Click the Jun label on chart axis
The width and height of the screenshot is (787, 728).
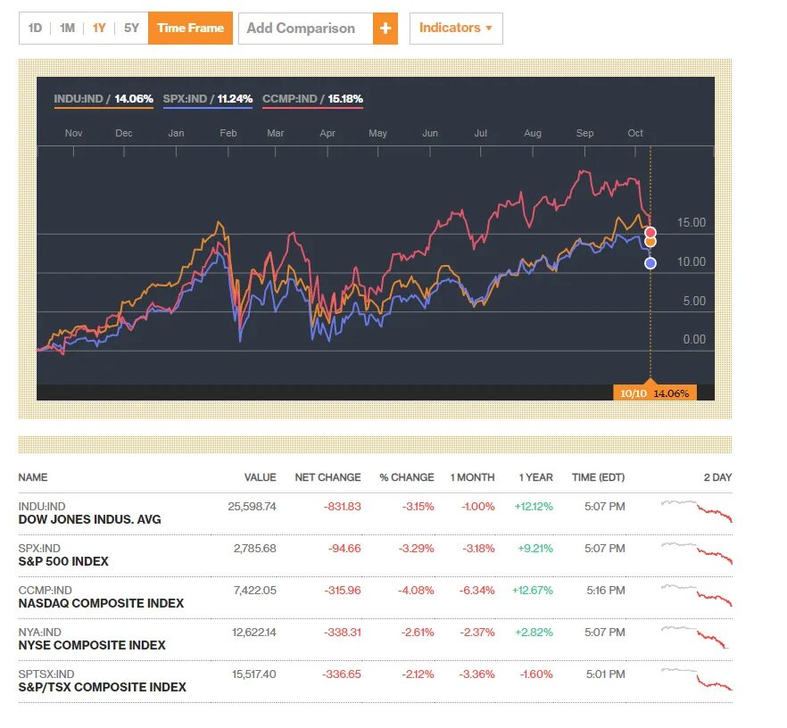pyautogui.click(x=430, y=134)
